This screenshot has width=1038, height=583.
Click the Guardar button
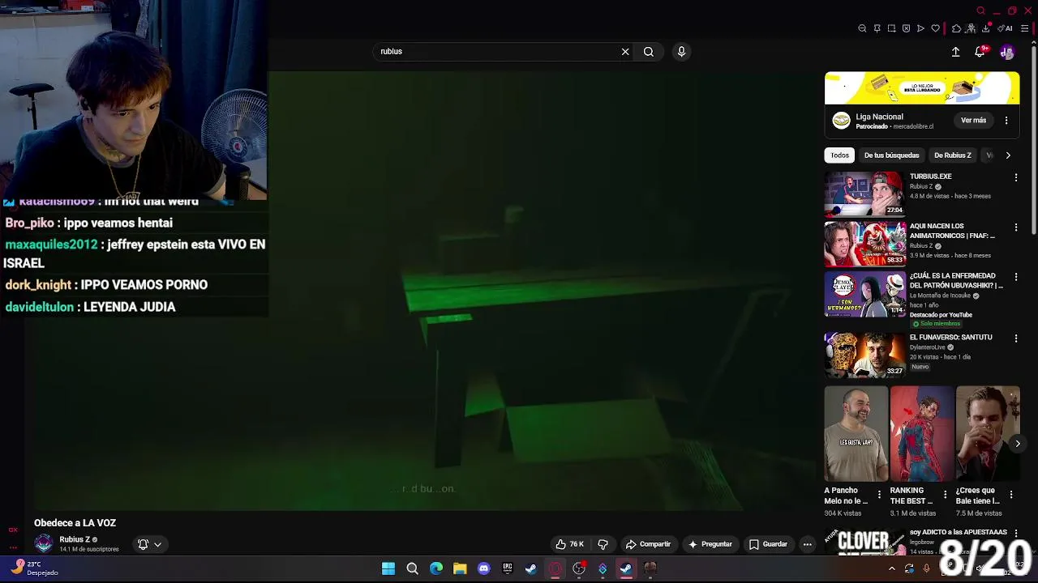[768, 544]
